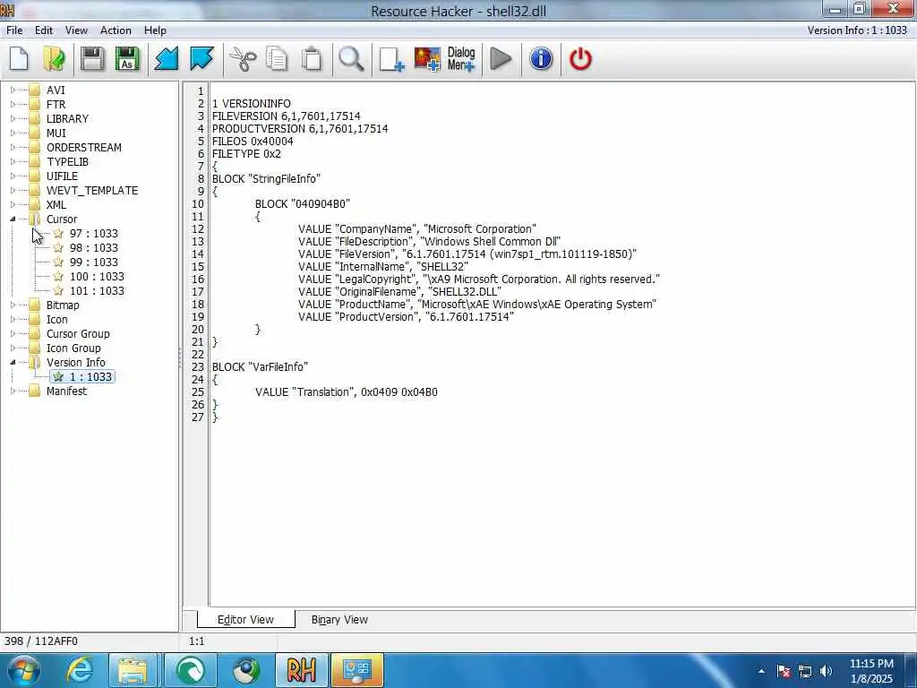Open the View menu
Image resolution: width=917 pixels, height=688 pixels.
76,30
